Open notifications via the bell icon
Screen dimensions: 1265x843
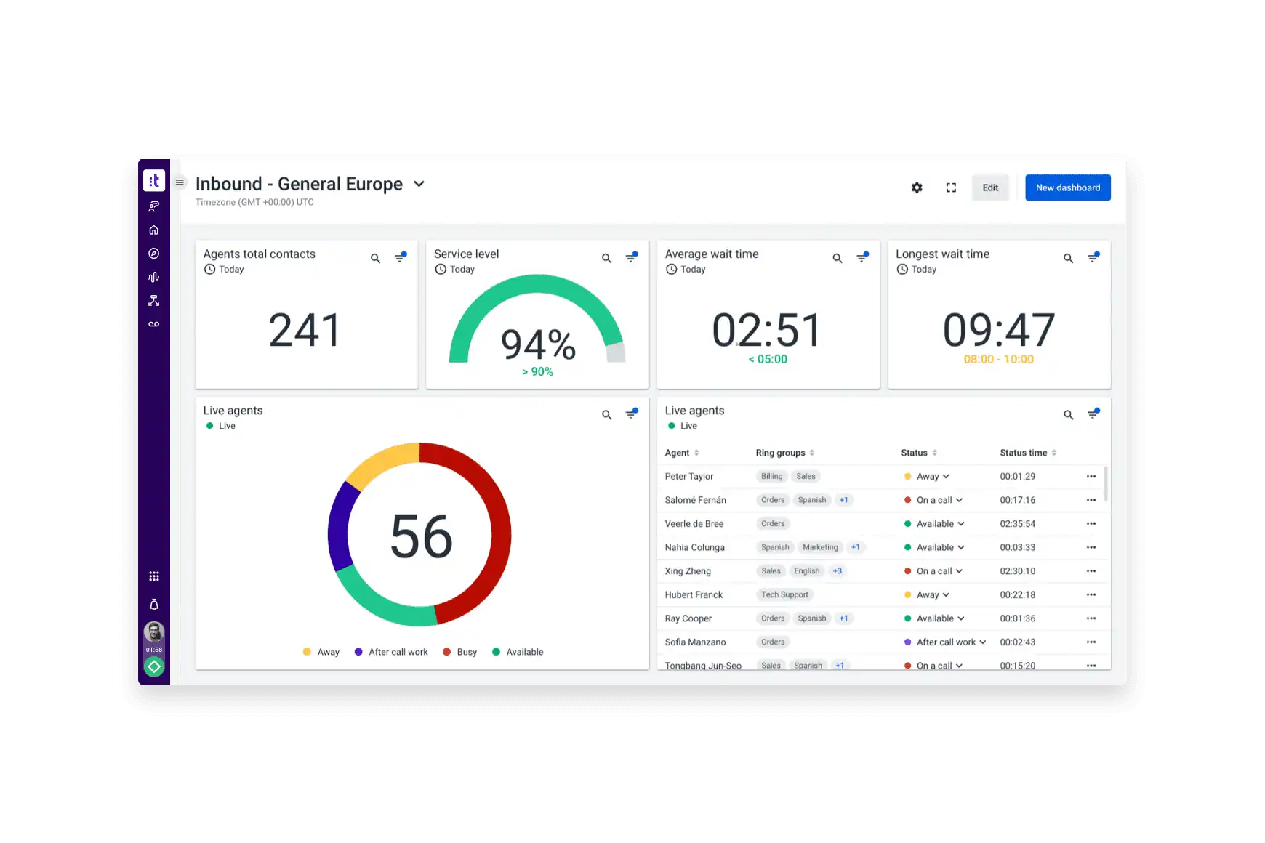tap(154, 603)
